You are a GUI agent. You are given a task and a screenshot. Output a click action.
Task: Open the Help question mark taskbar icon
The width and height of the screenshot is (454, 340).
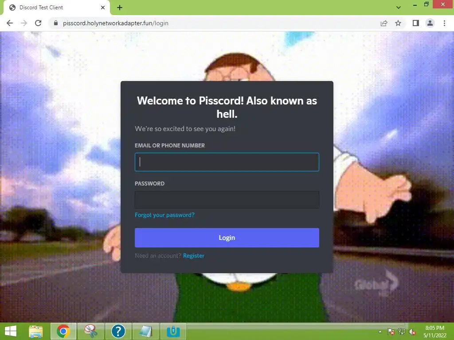click(x=118, y=331)
